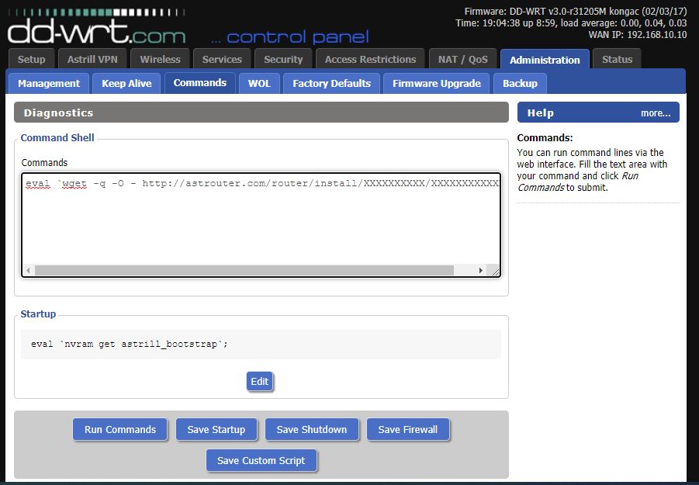699x485 pixels.
Task: Click the Diagnostics section header
Action: tap(261, 113)
